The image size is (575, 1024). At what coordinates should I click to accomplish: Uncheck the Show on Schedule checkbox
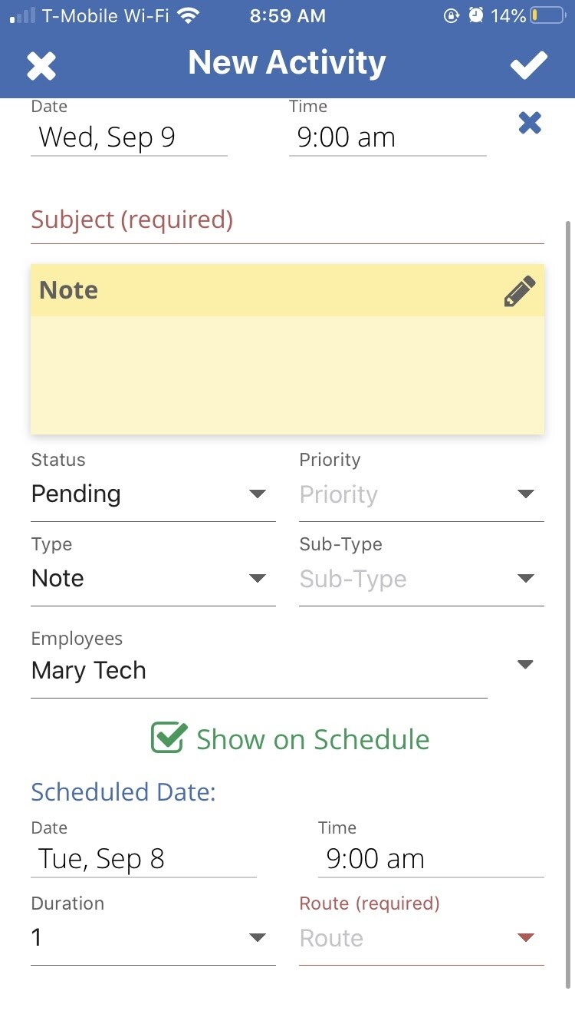(x=168, y=738)
